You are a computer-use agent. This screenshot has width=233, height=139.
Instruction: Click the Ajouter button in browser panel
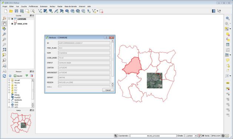pos(18,76)
